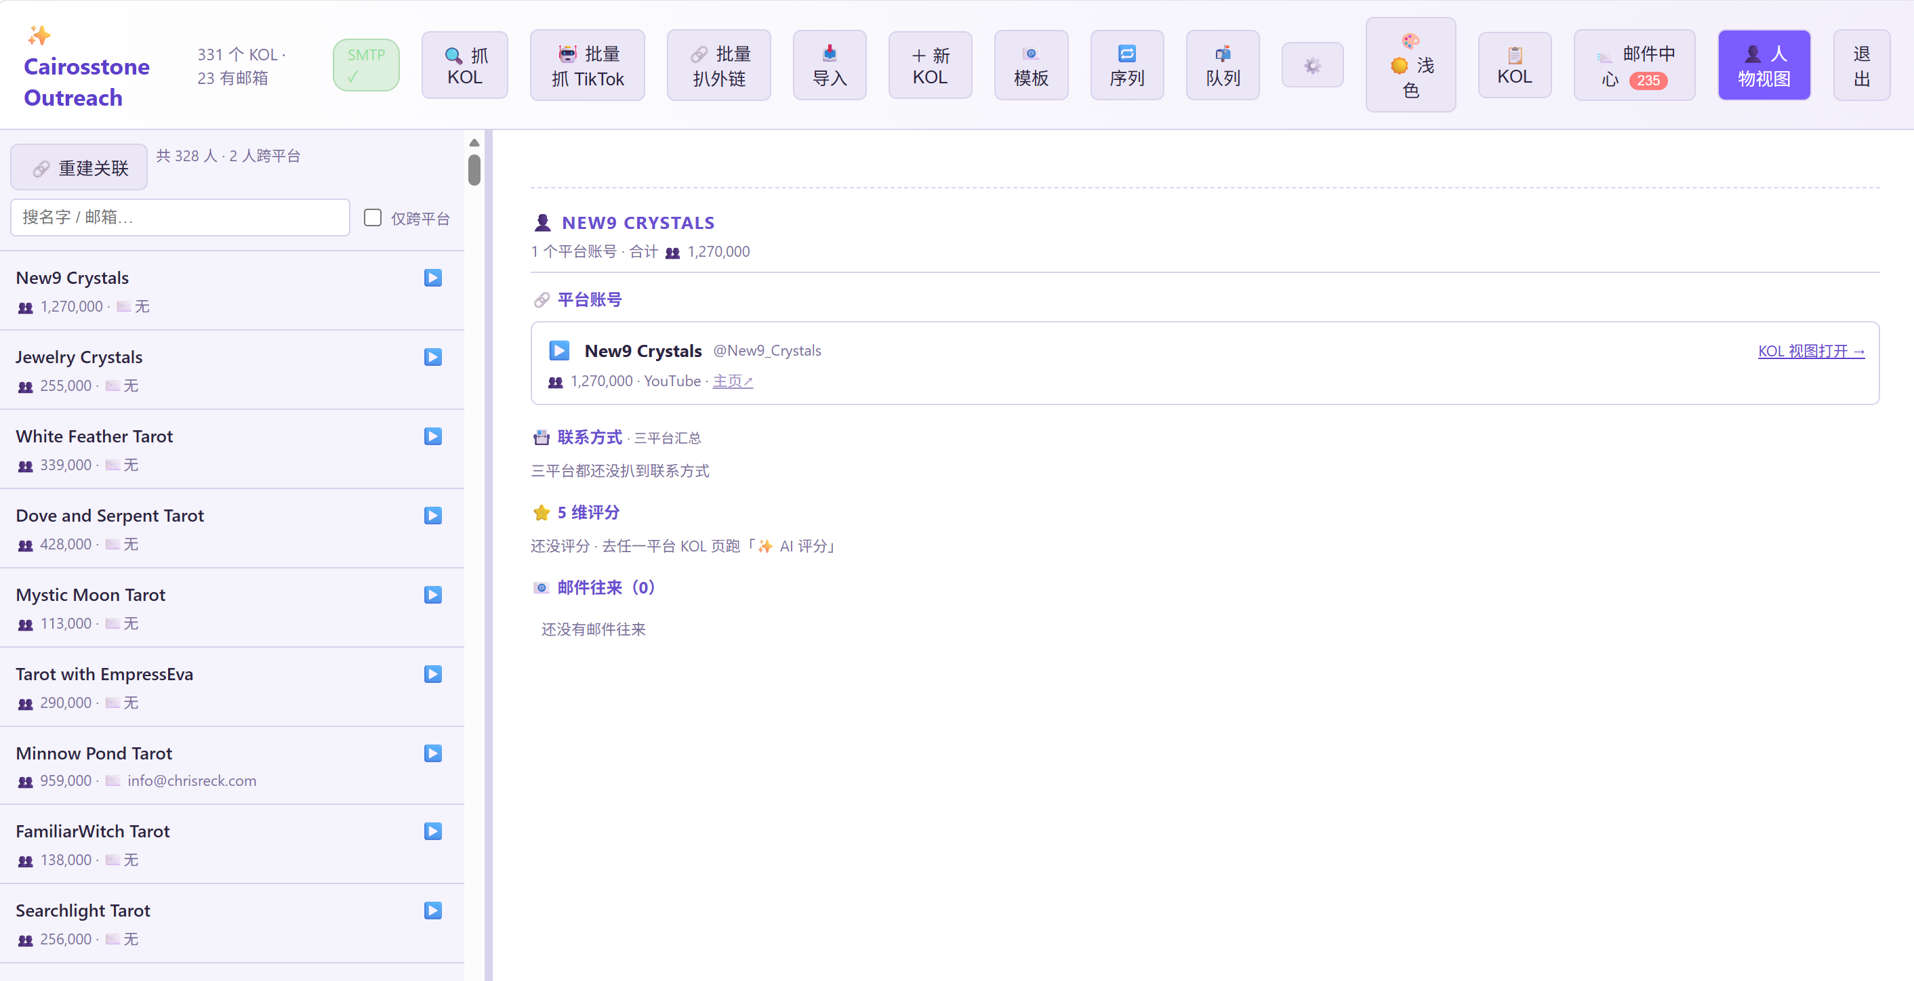Image resolution: width=1914 pixels, height=981 pixels.
Task: Select Minnow Pond Tarot in list
Action: pos(232,766)
